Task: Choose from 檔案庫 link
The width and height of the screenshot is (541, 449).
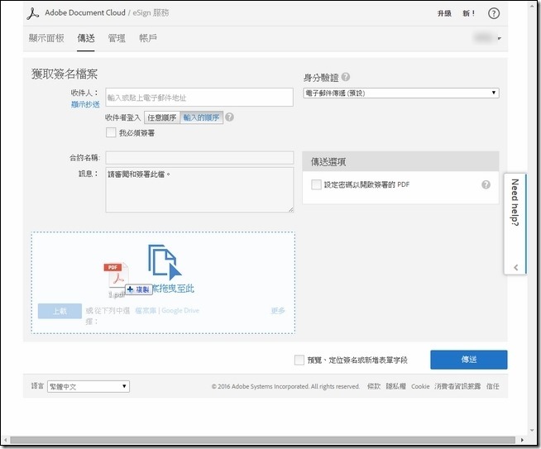Action: coord(146,310)
